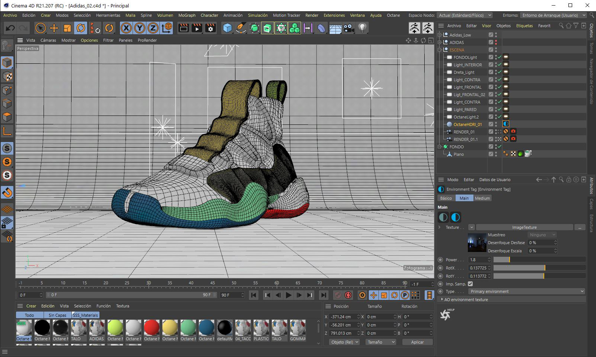Open render settings gear clapperboard

[x=210, y=28]
